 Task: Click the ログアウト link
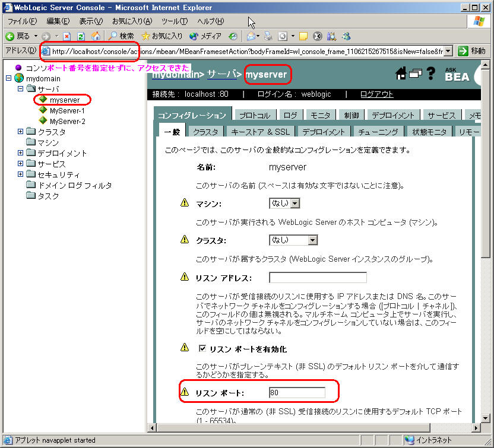pos(376,94)
